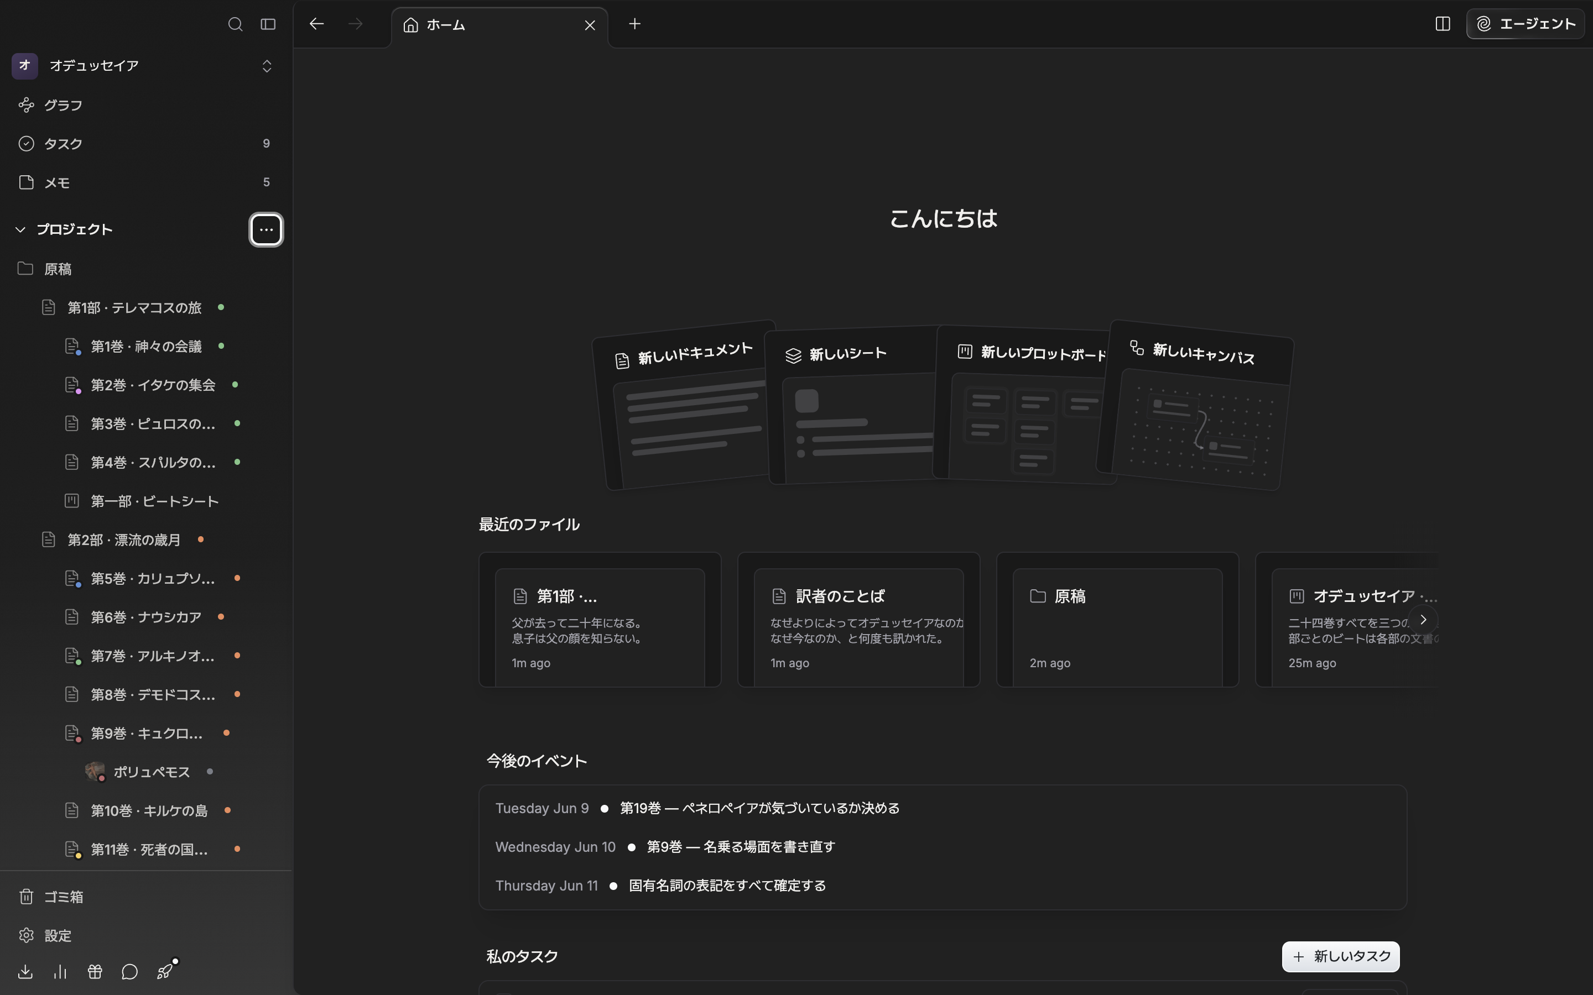Open the エージェント panel
The height and width of the screenshot is (995, 1593).
(1525, 24)
